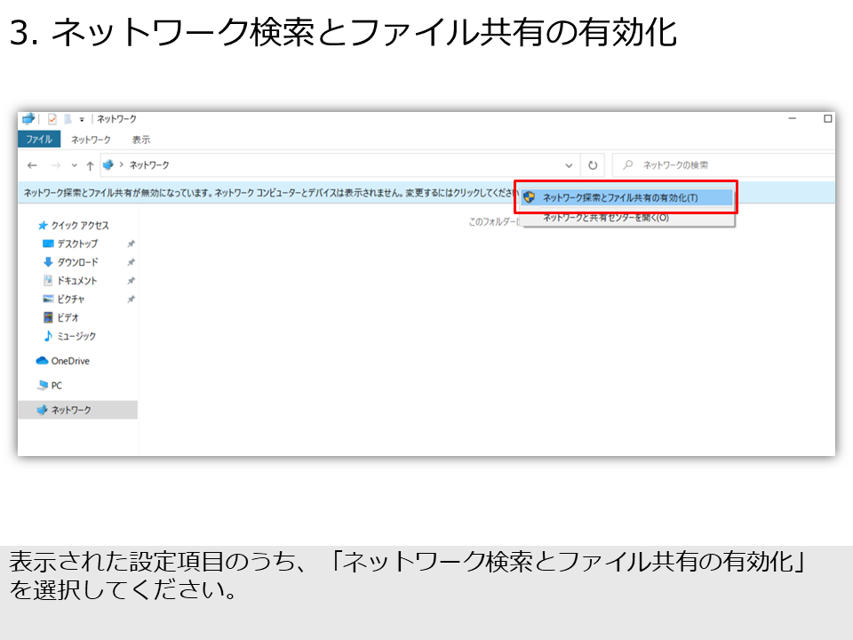Click the pin icon beside ドキュメント

coord(131,281)
